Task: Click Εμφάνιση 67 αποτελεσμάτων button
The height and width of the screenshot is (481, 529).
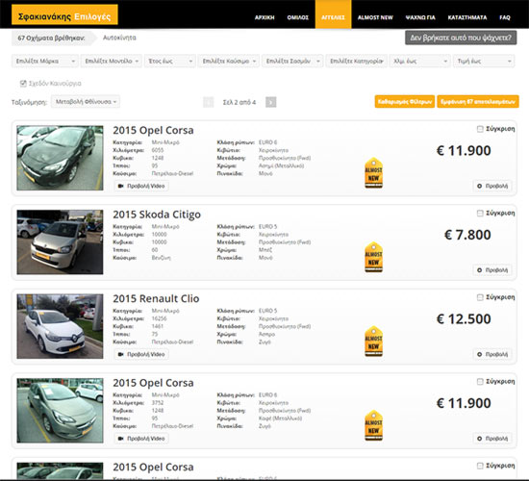Action: [x=478, y=102]
